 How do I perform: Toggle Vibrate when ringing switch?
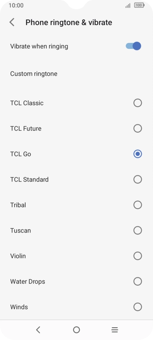click(133, 46)
